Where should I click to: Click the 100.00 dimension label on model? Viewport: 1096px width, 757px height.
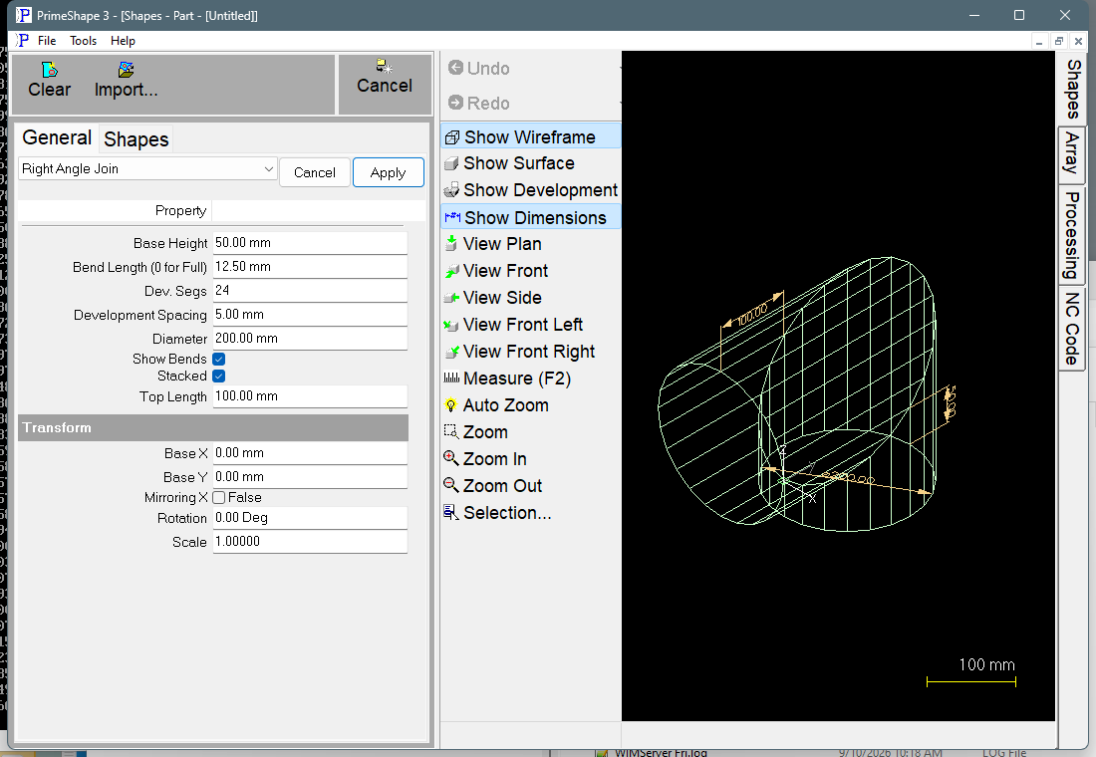(x=752, y=314)
